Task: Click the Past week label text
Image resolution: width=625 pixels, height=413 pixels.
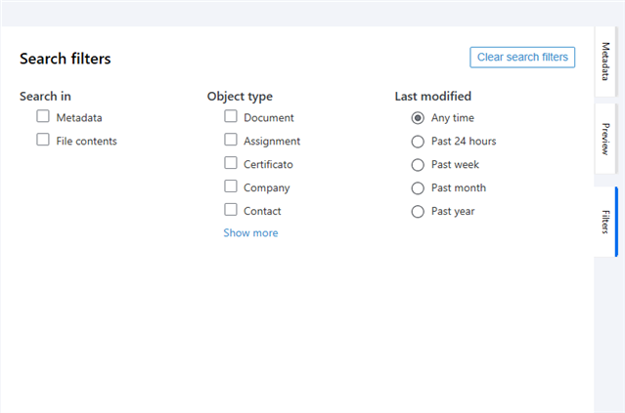Action: pos(455,165)
